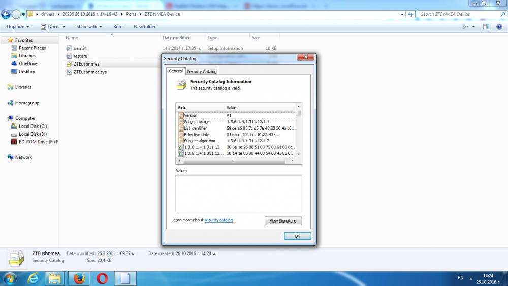Open the security catalog help link
Viewport: 508px width, 286px height.
point(218,220)
